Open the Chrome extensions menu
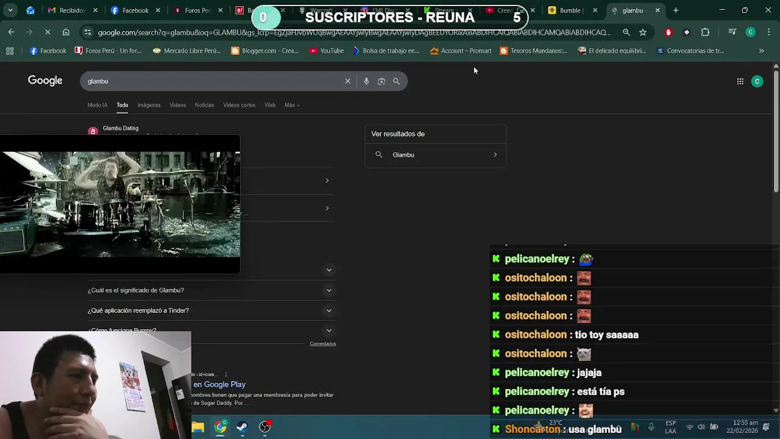The width and height of the screenshot is (780, 439). pyautogui.click(x=706, y=32)
